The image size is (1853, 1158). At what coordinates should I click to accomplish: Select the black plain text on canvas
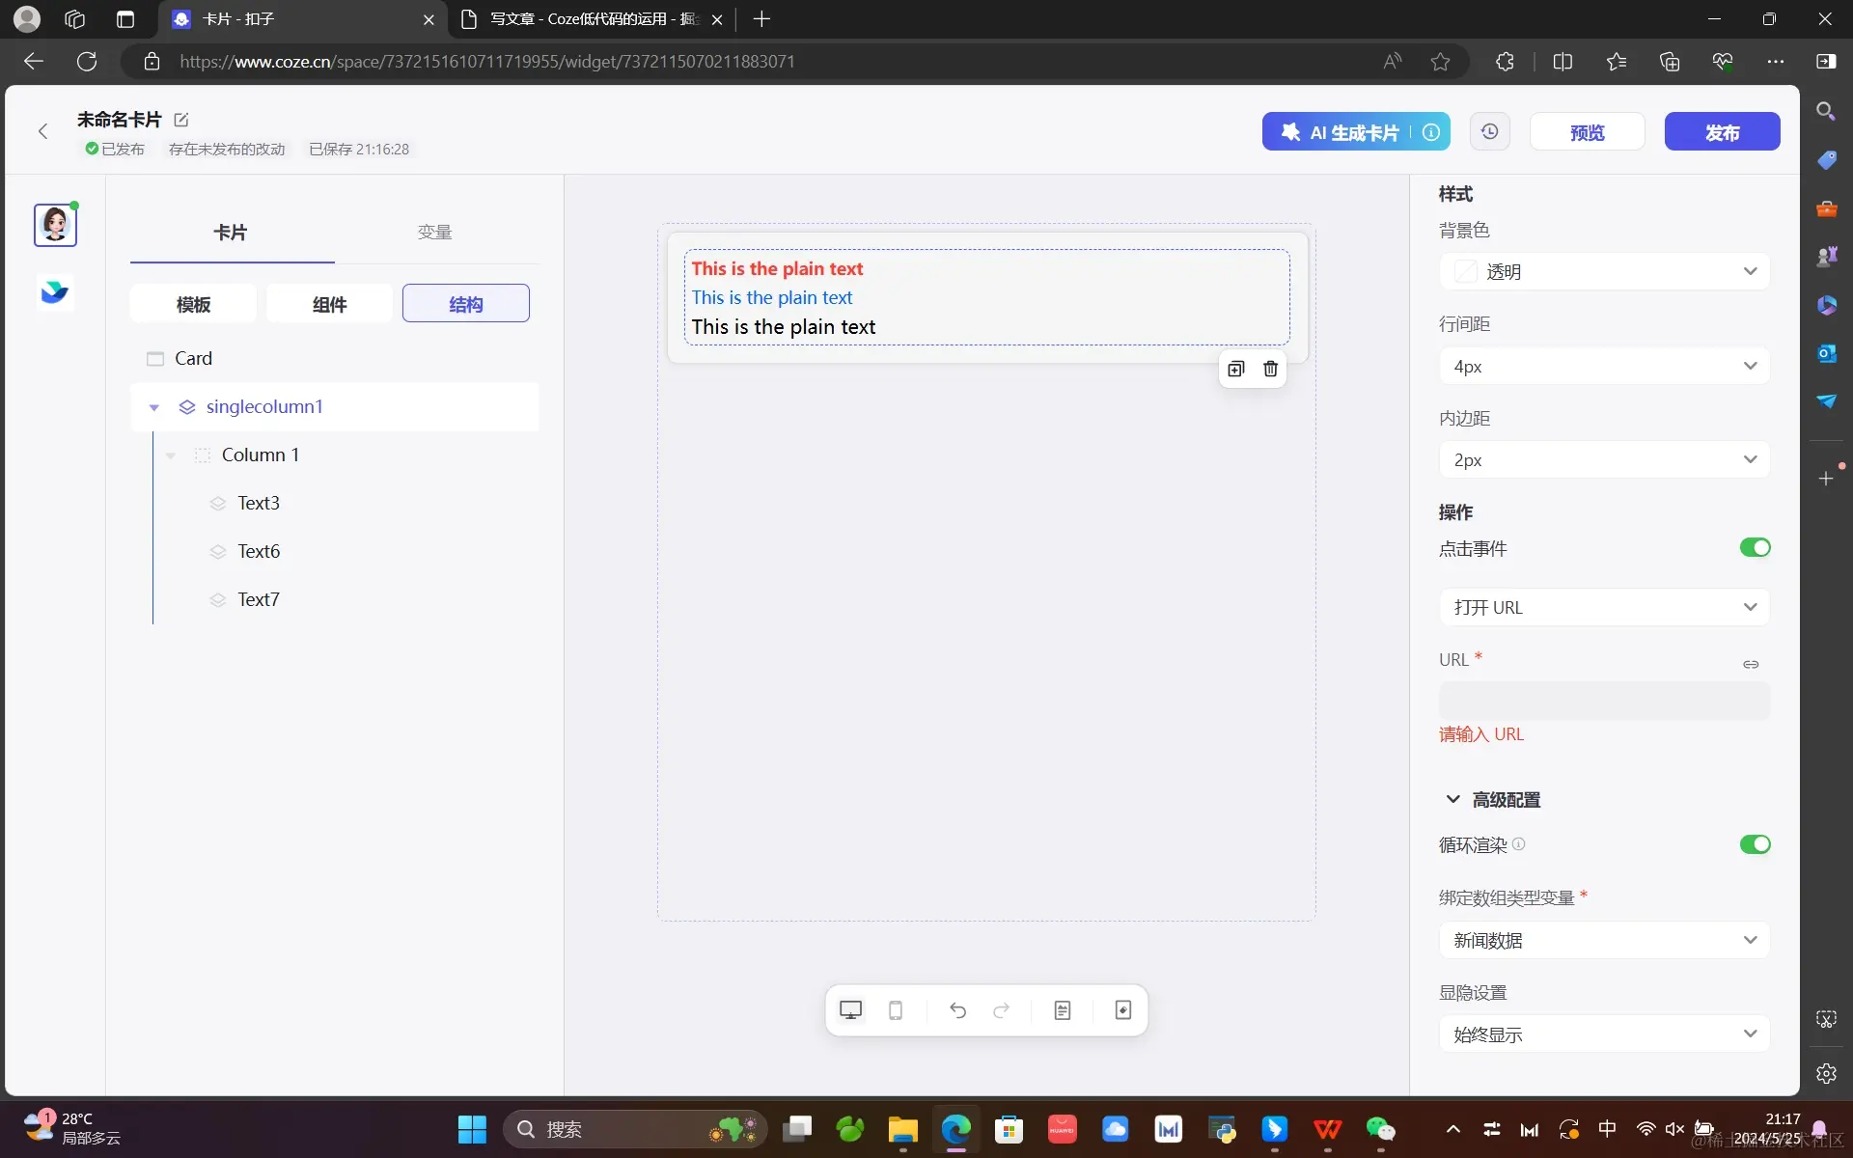(784, 327)
